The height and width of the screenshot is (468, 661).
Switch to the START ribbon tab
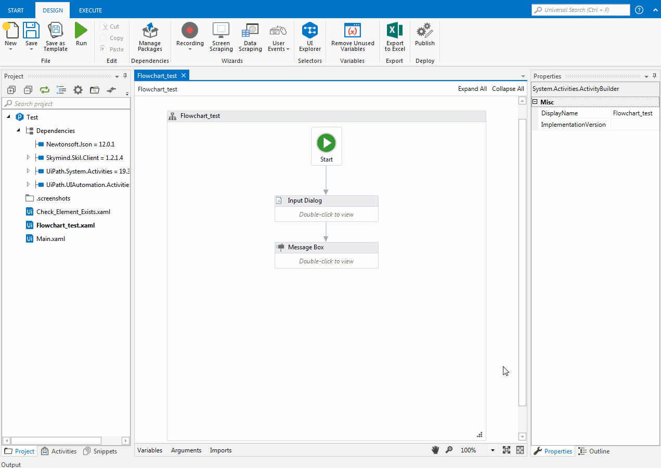(x=16, y=10)
